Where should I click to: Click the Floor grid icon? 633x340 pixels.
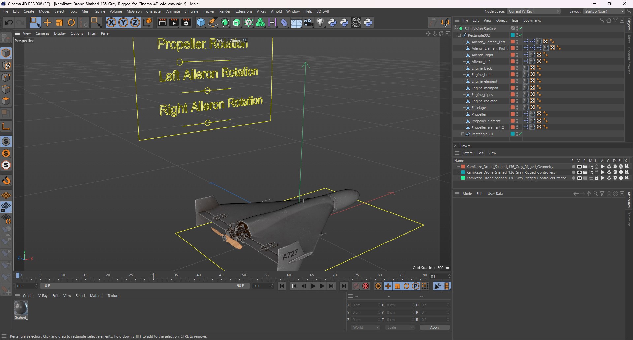296,23
